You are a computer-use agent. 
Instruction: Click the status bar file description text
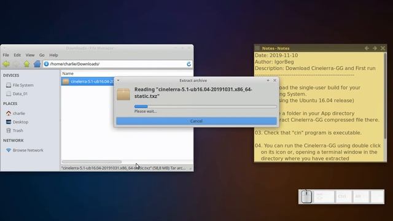coord(124,168)
